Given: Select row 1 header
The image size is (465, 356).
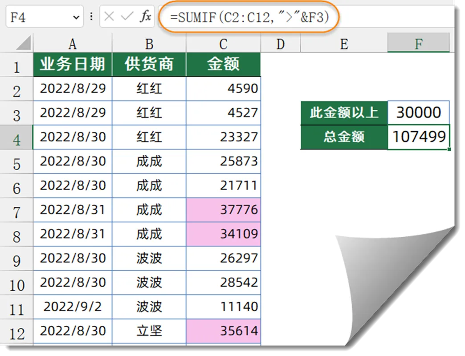Looking at the screenshot, I should point(16,65).
